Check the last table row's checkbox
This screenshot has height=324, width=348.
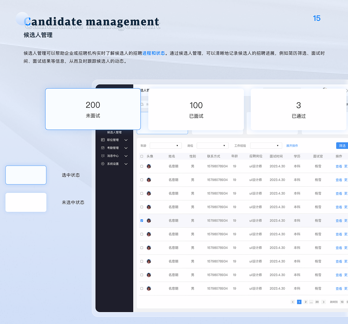pos(142,288)
